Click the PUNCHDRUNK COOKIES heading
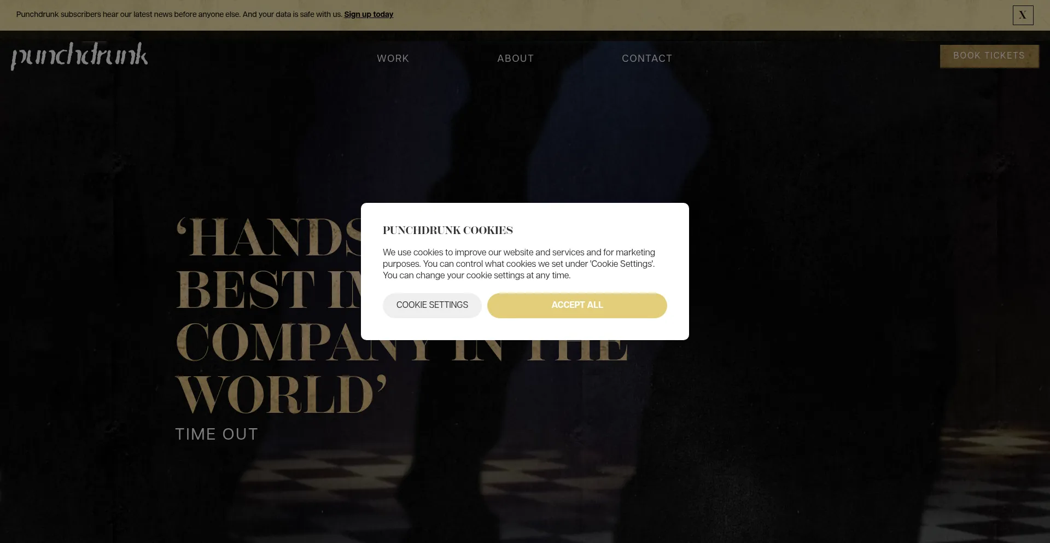1050x543 pixels. click(x=448, y=230)
